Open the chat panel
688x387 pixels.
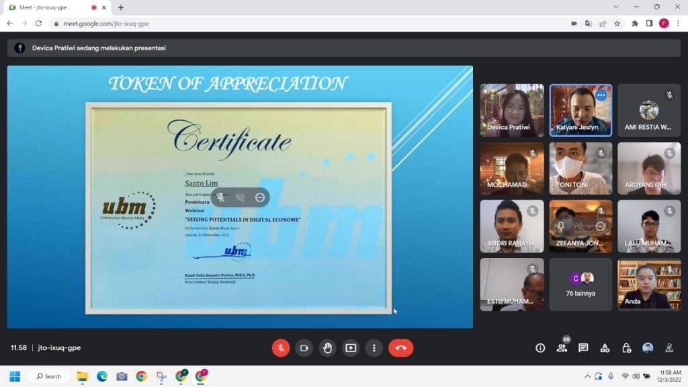[x=583, y=348]
